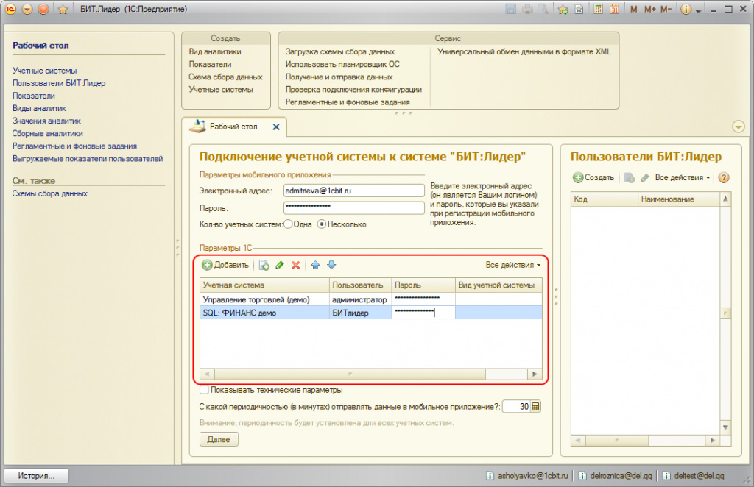The height and width of the screenshot is (487, 754).
Task: Open the calendar icon in title bar
Action: point(614,10)
